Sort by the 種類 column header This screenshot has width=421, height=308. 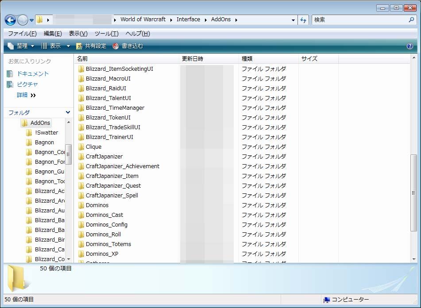pyautogui.click(x=269, y=58)
